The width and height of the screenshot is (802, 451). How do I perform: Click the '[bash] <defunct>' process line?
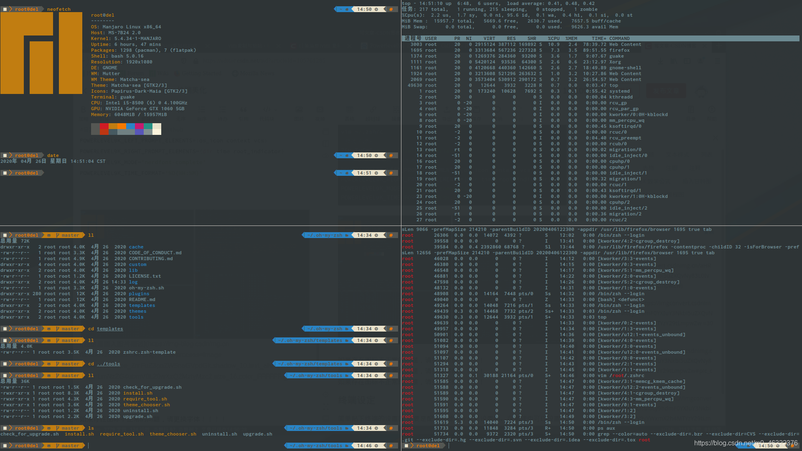[x=523, y=299]
